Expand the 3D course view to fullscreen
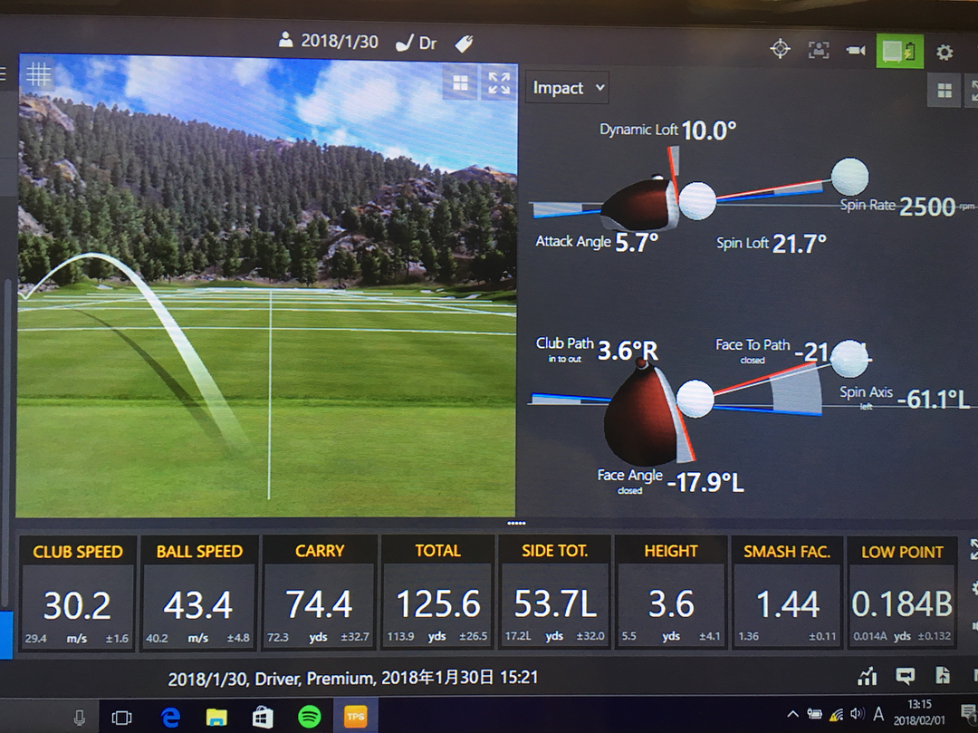The height and width of the screenshot is (733, 978). click(x=499, y=83)
